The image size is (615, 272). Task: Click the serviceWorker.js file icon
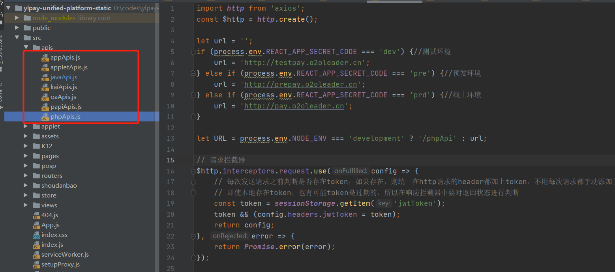(36, 255)
